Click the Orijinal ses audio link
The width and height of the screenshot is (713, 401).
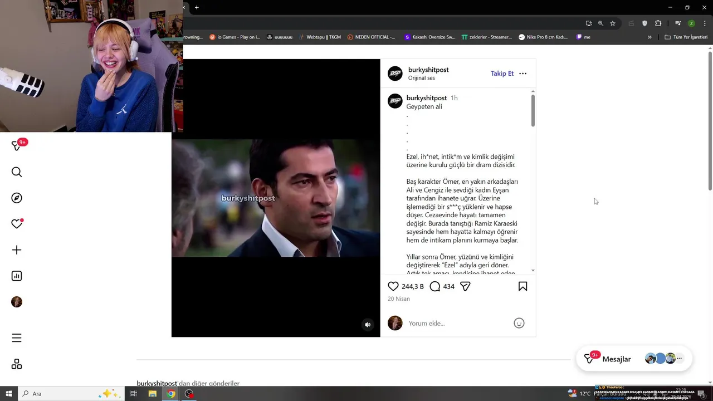click(x=422, y=78)
